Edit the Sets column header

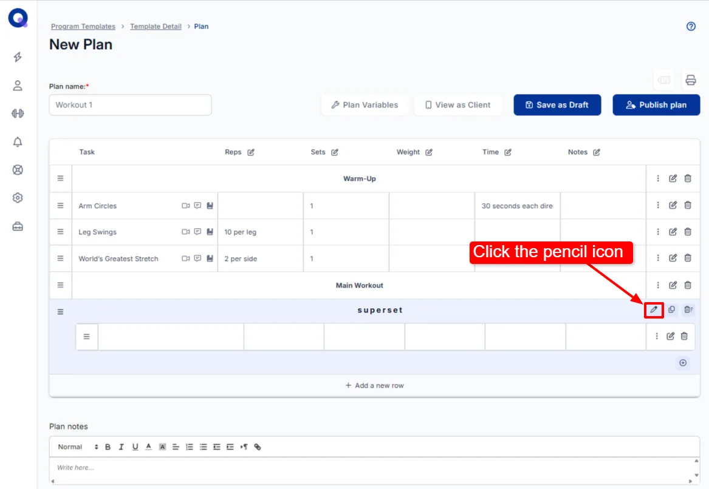coord(335,152)
